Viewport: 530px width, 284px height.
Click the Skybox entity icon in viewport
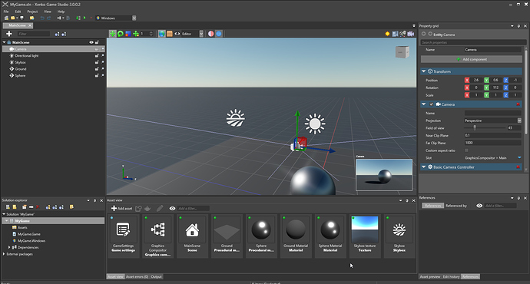(236, 118)
